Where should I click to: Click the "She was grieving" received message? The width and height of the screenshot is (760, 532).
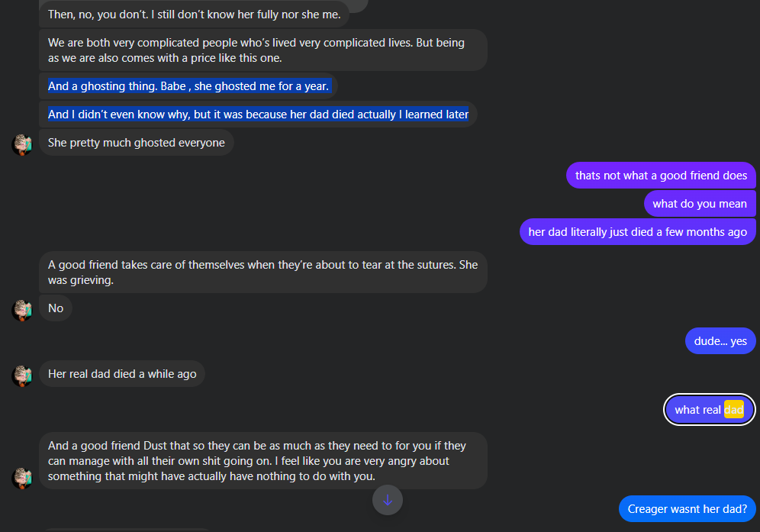coord(262,272)
